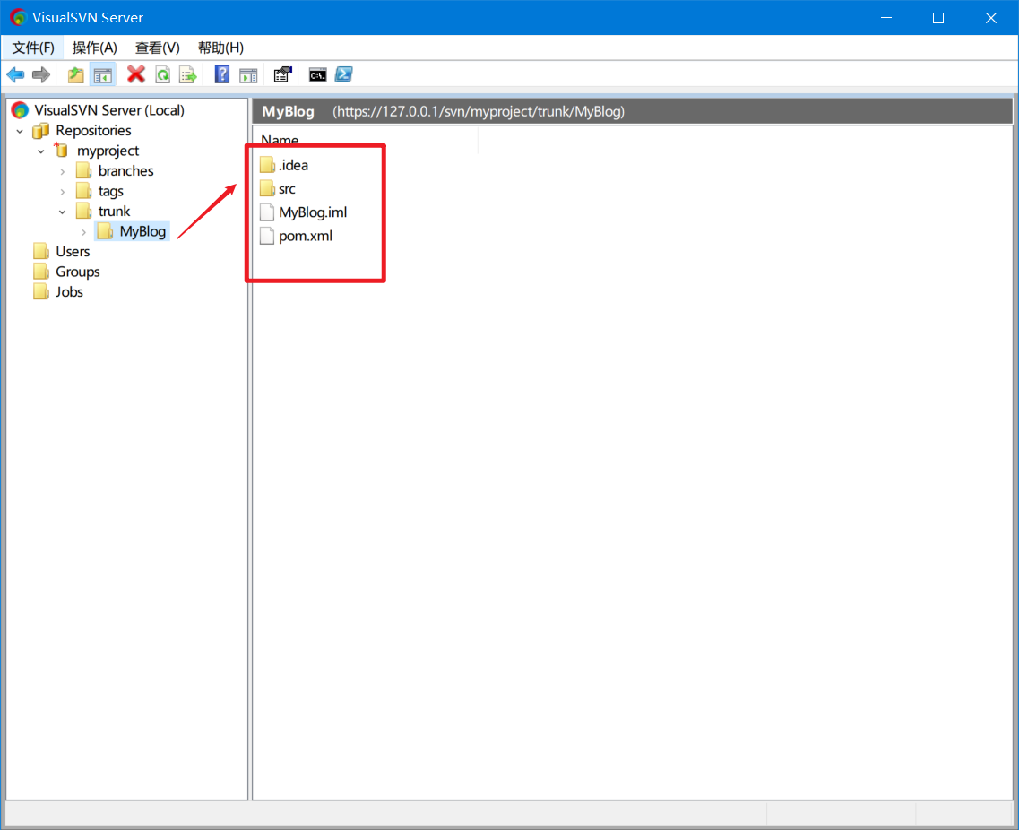Select the .idea folder in list

293,165
